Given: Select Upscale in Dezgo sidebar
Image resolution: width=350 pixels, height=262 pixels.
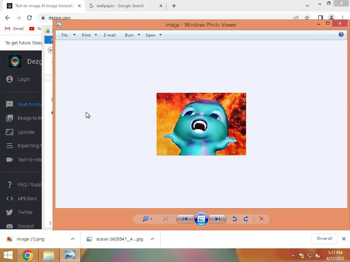Looking at the screenshot, I should [21, 132].
